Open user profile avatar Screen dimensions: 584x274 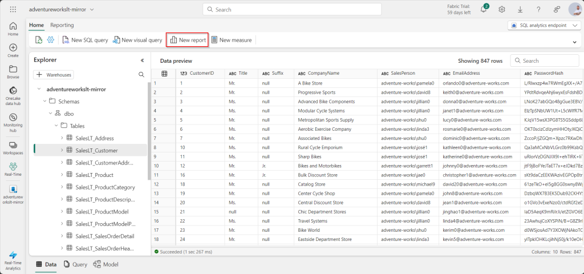click(575, 9)
